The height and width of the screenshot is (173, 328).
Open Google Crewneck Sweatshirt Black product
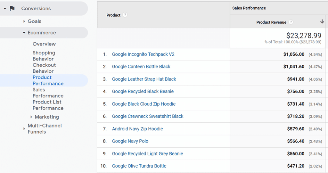148,116
